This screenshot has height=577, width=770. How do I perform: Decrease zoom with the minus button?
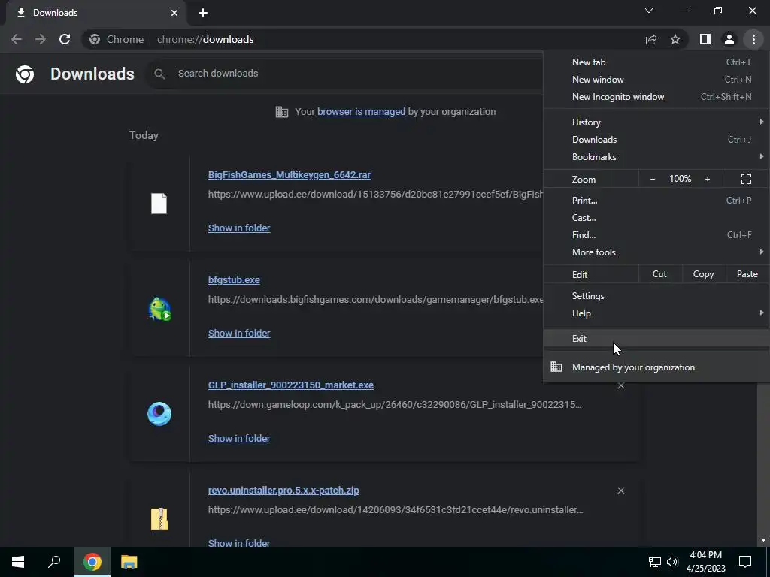pos(652,179)
